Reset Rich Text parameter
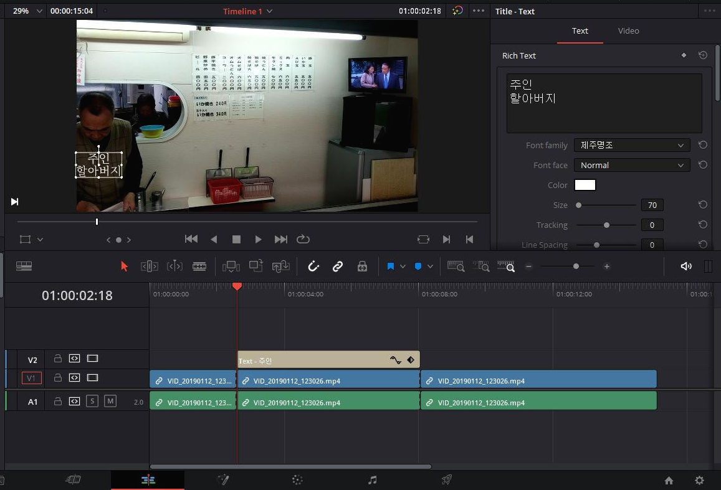 702,55
